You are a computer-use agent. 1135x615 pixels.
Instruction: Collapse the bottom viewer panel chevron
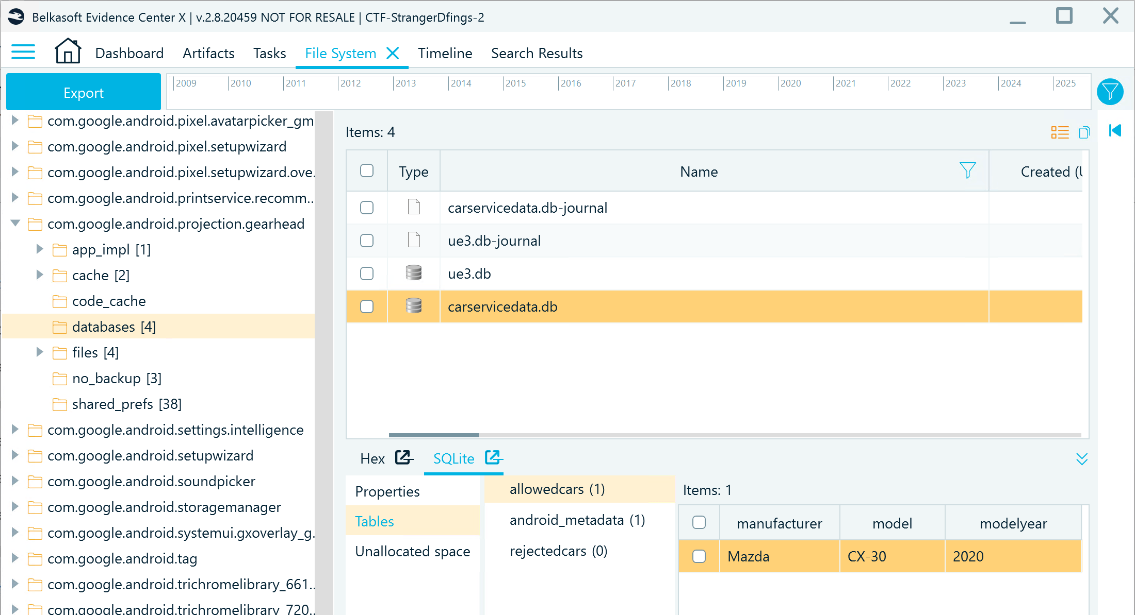click(1082, 458)
